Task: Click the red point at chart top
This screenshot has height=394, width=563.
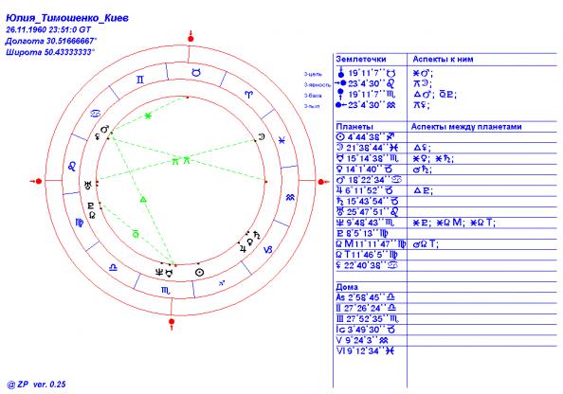Action: click(x=191, y=39)
